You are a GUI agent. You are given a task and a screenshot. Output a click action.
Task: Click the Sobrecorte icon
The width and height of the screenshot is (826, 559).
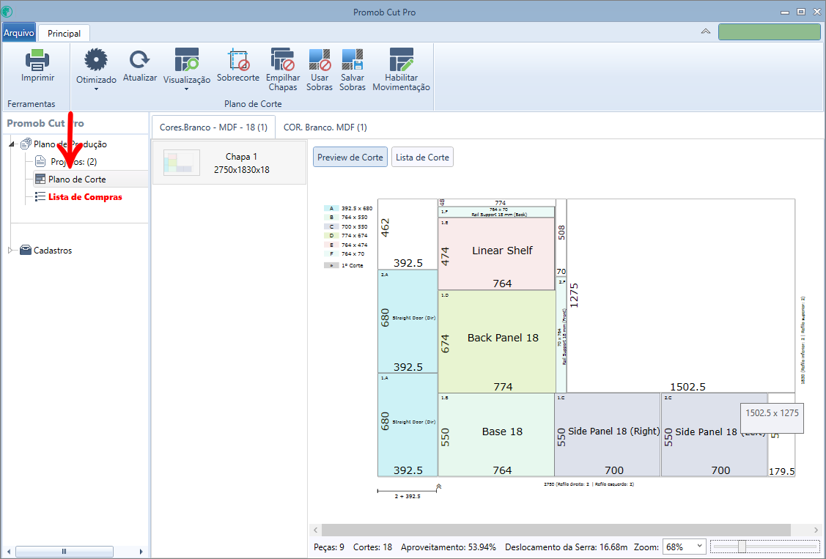[238, 59]
